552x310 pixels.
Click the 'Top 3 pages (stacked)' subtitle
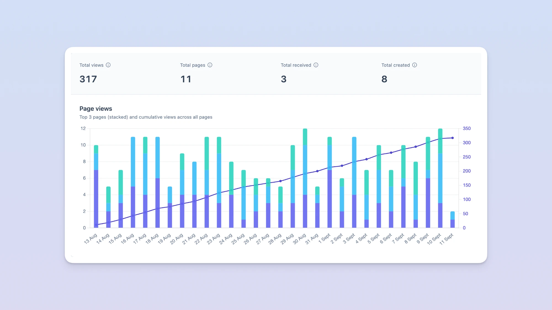(x=146, y=117)
